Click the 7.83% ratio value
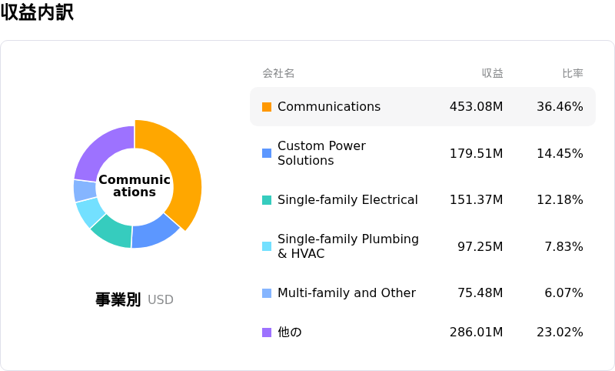The width and height of the screenshot is (615, 371). [x=563, y=246]
